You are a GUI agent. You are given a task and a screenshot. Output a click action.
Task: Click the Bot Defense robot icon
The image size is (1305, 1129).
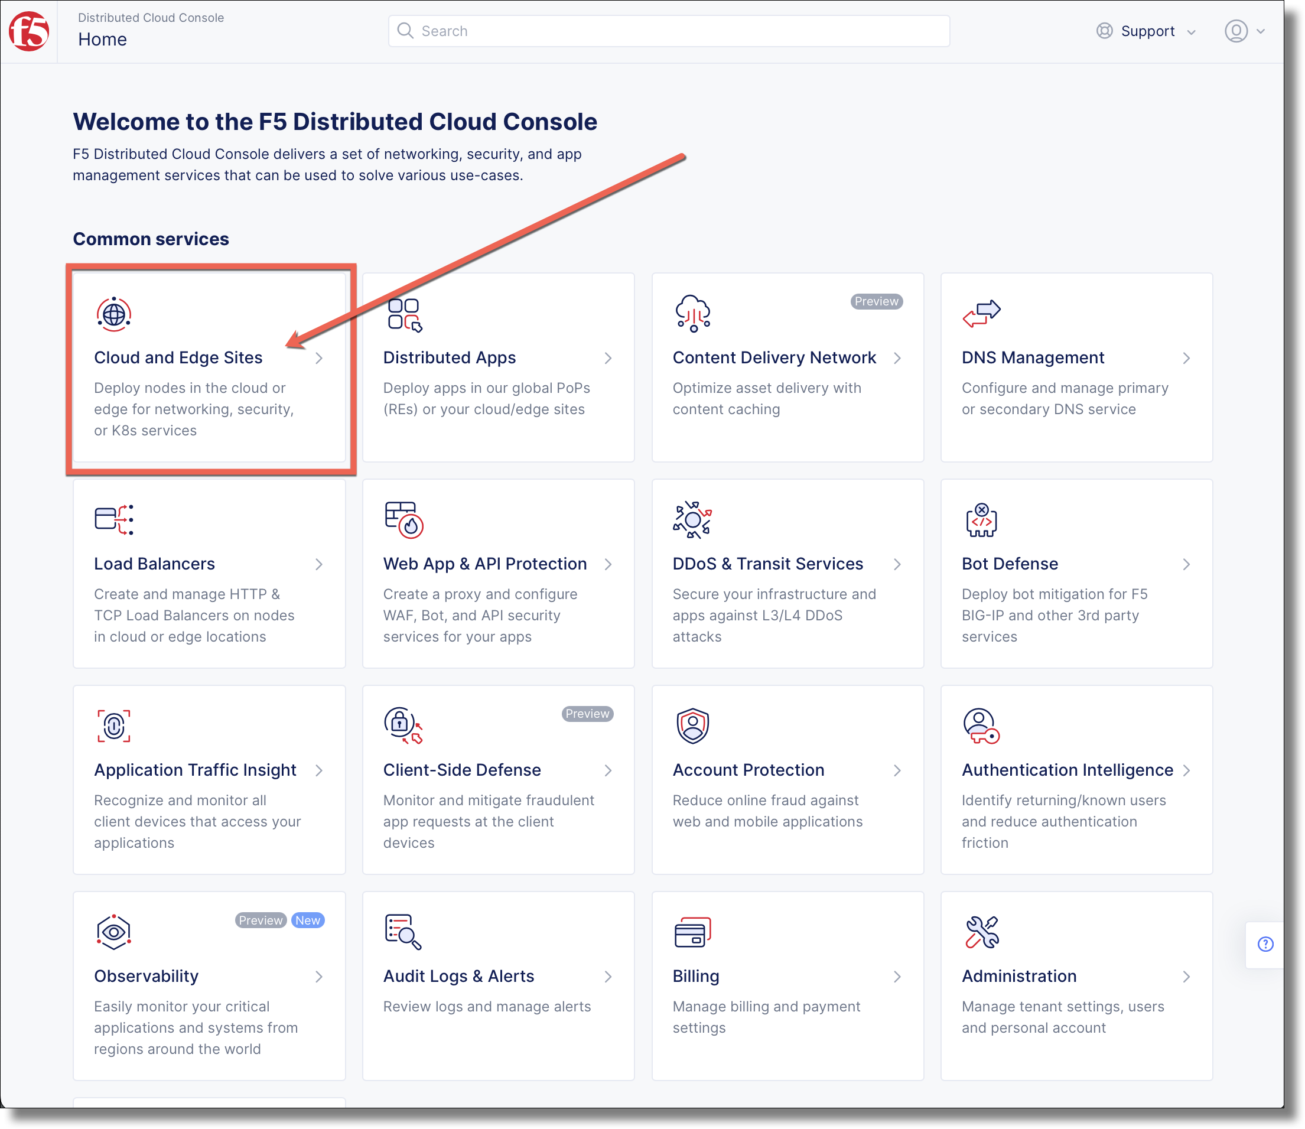click(x=981, y=520)
